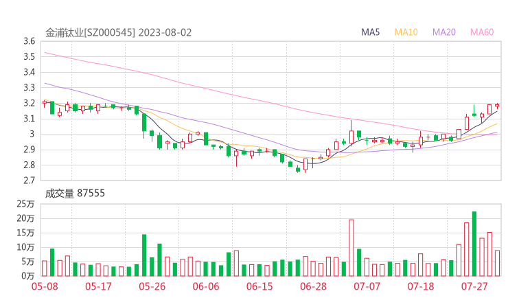
Task: Click the MA60 legend label
Action: (482, 32)
